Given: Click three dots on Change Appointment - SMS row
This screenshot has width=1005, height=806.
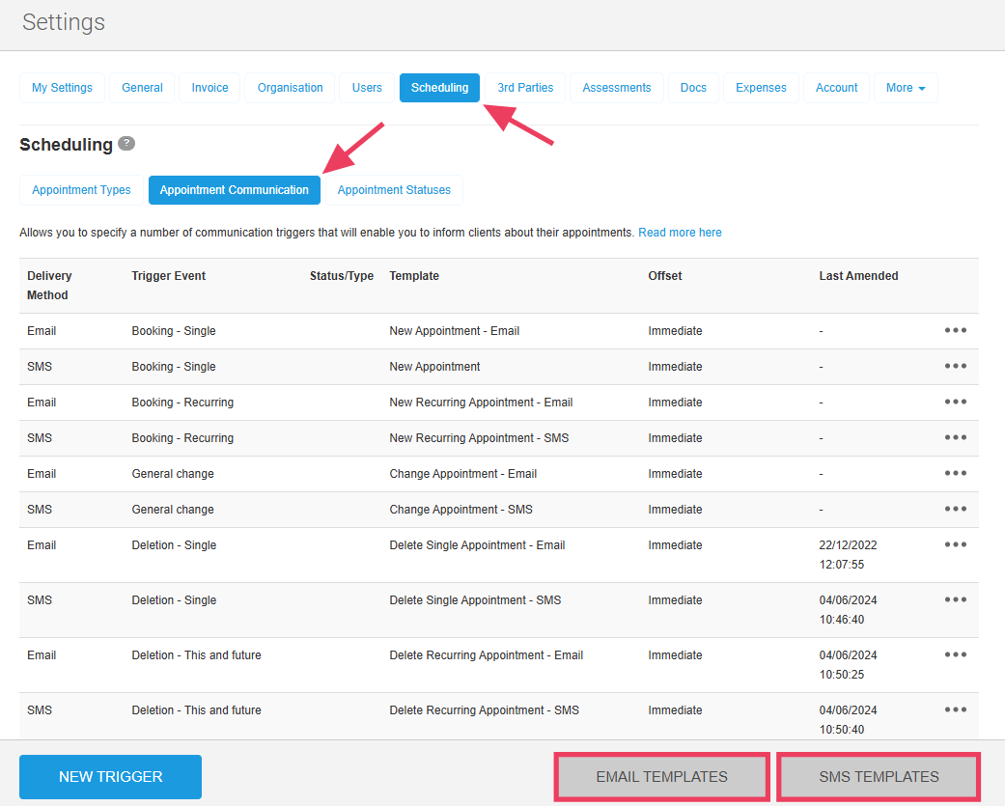Looking at the screenshot, I should coord(955,509).
